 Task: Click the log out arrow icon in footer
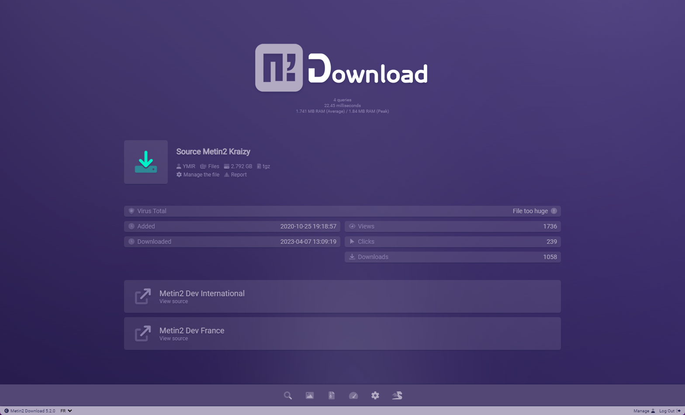click(678, 411)
